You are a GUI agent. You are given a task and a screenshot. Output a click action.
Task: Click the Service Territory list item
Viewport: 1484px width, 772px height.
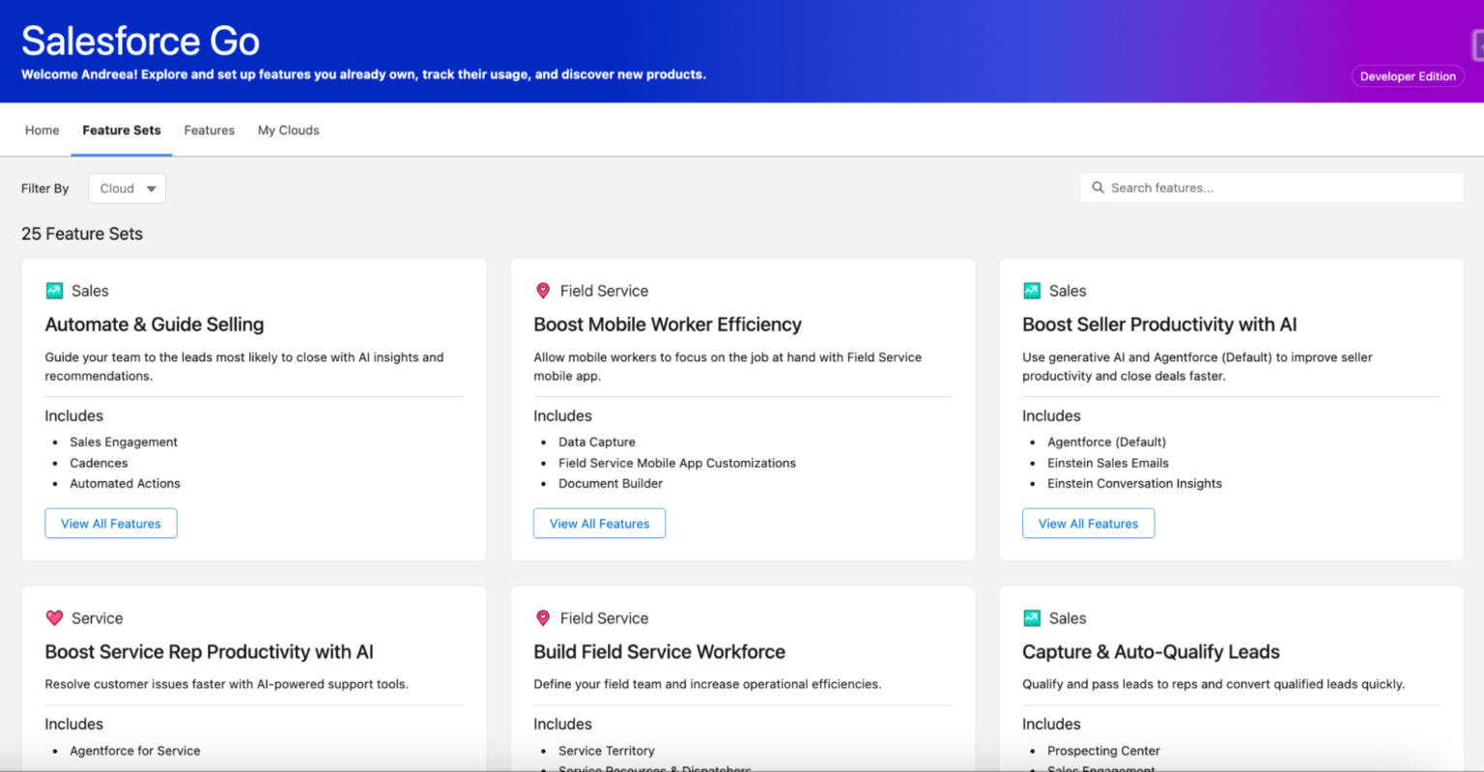coord(607,751)
